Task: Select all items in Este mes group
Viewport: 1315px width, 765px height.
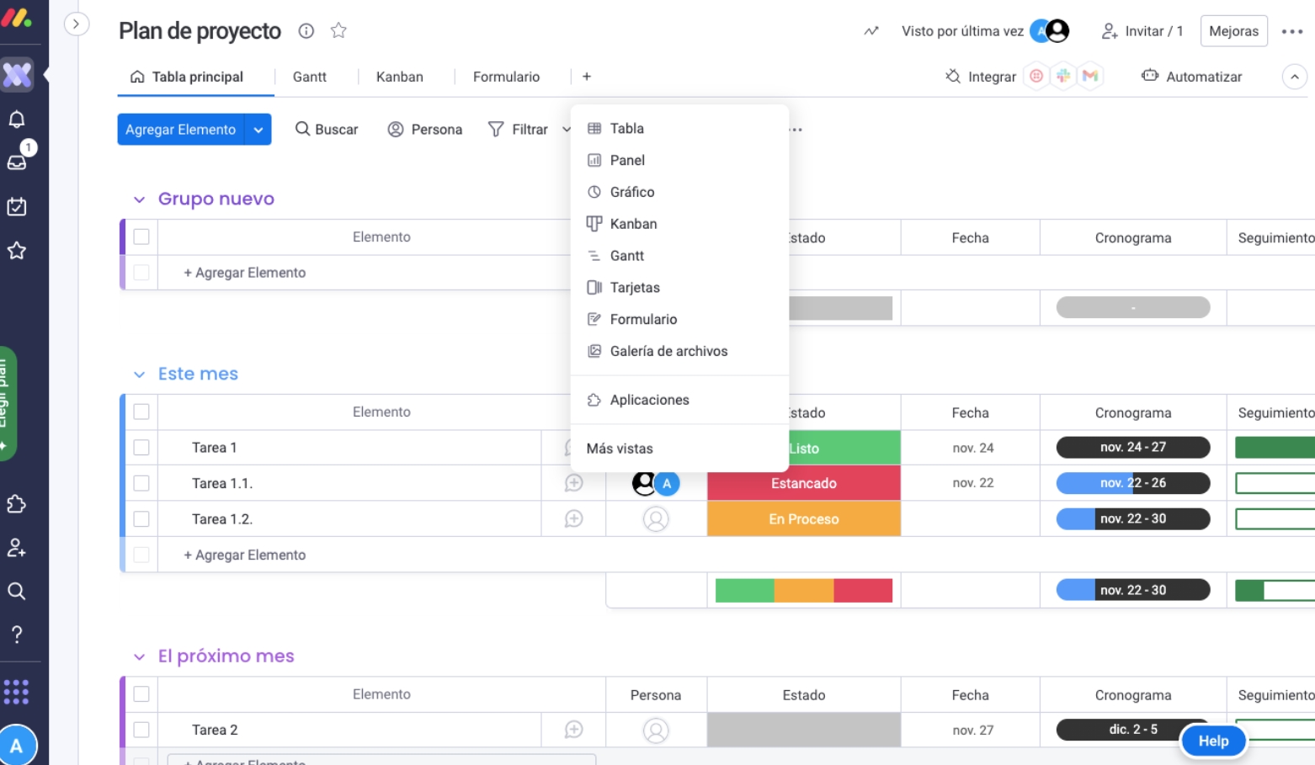Action: pos(141,412)
